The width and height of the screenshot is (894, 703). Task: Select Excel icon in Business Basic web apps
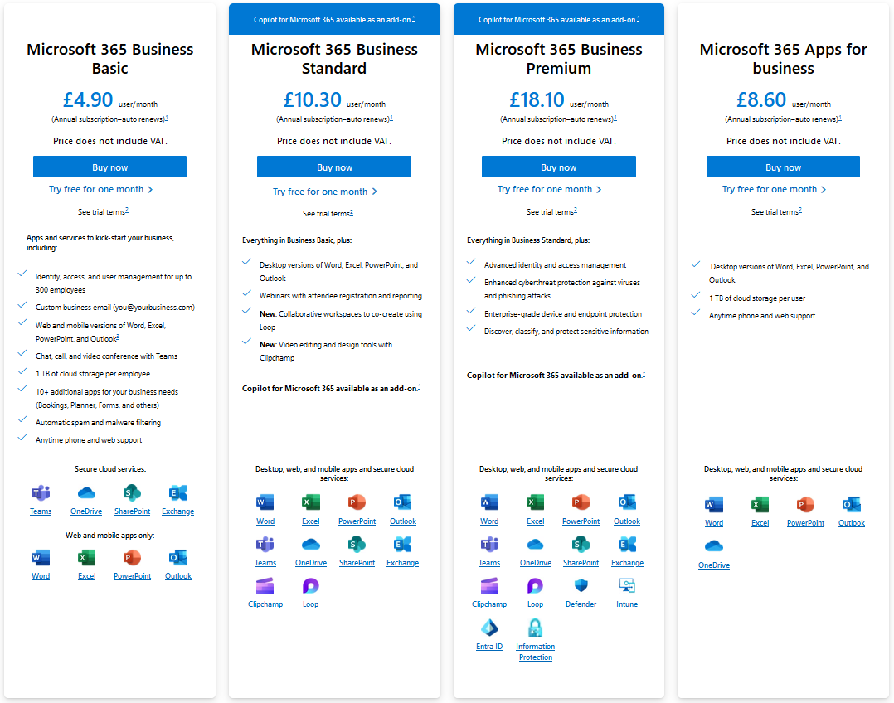click(x=86, y=558)
